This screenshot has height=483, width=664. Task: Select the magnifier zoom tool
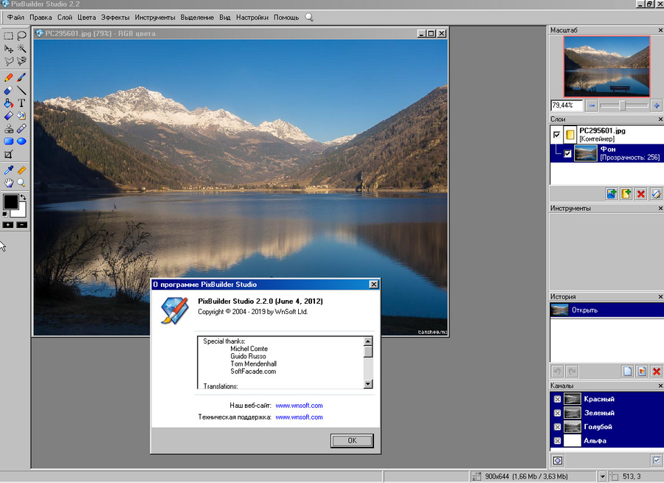click(x=21, y=183)
